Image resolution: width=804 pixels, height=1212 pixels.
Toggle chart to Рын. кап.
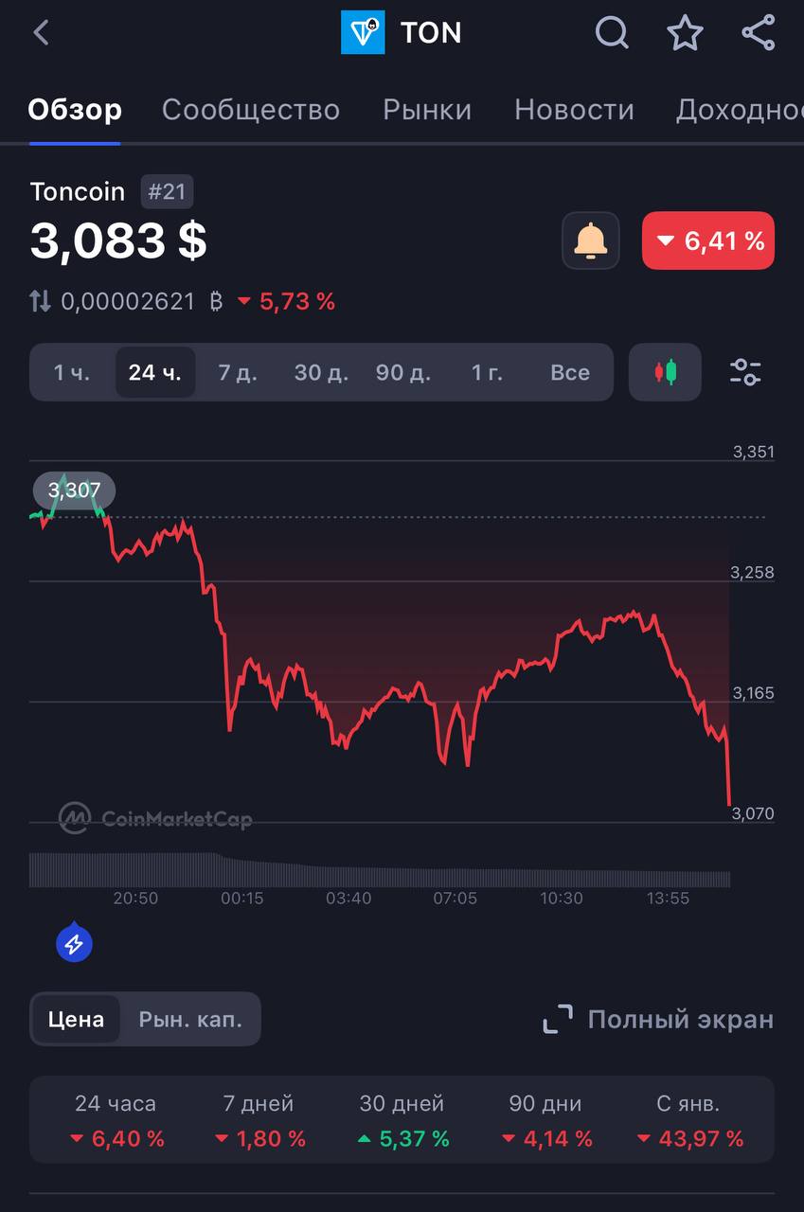(190, 1020)
